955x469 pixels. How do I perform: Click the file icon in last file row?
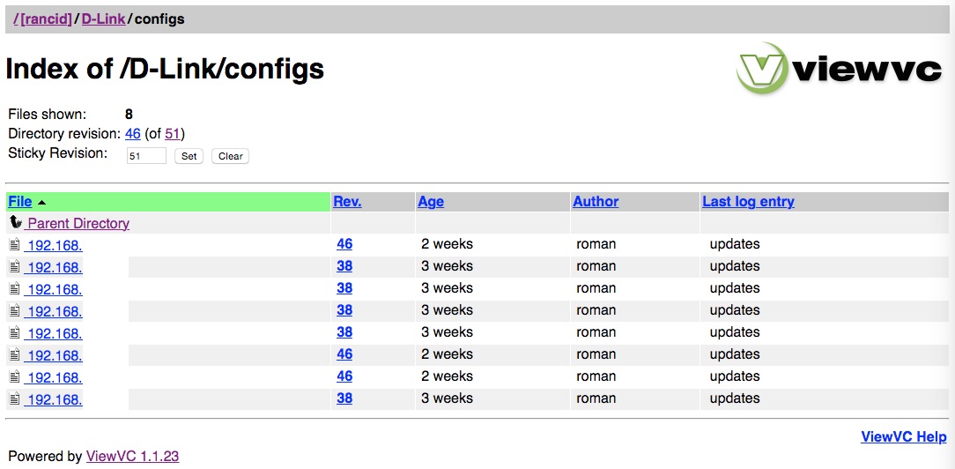click(15, 398)
